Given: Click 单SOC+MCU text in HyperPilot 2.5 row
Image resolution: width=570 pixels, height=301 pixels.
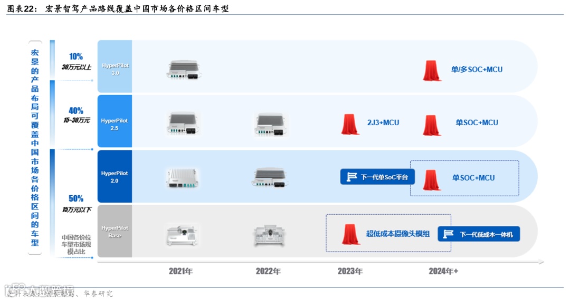Looking at the screenshot, I should pyautogui.click(x=477, y=123).
